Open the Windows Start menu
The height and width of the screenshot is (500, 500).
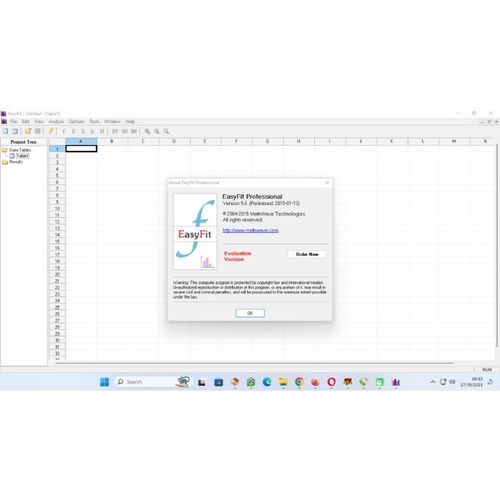pyautogui.click(x=104, y=382)
